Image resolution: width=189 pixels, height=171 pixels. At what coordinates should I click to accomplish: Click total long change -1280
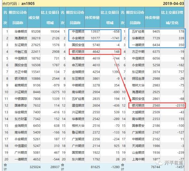pyautogui.click(x=115, y=167)
